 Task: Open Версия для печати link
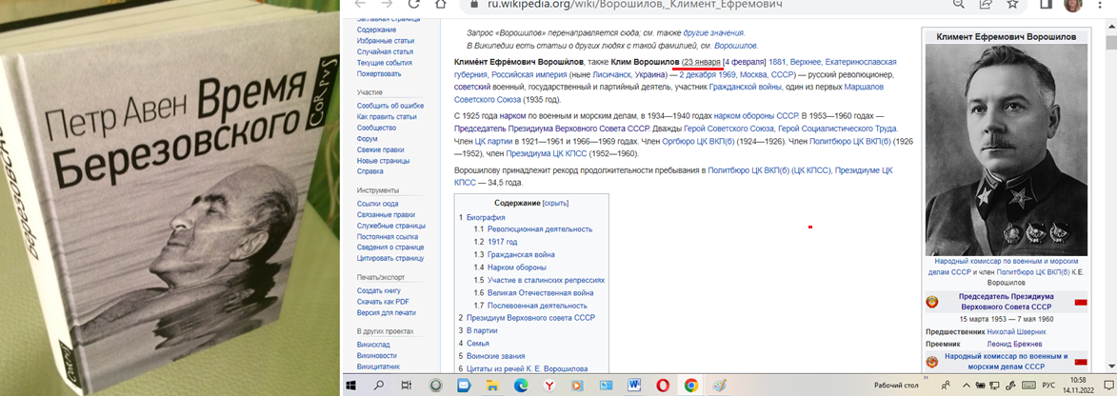(x=386, y=312)
